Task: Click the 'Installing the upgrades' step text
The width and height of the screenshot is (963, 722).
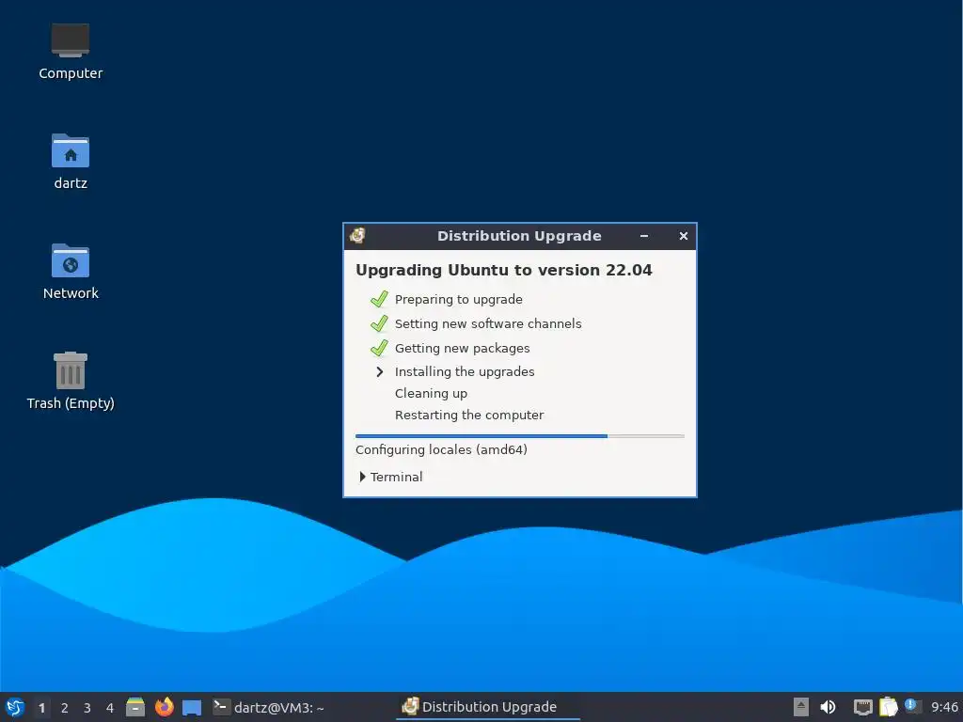Action: [465, 371]
